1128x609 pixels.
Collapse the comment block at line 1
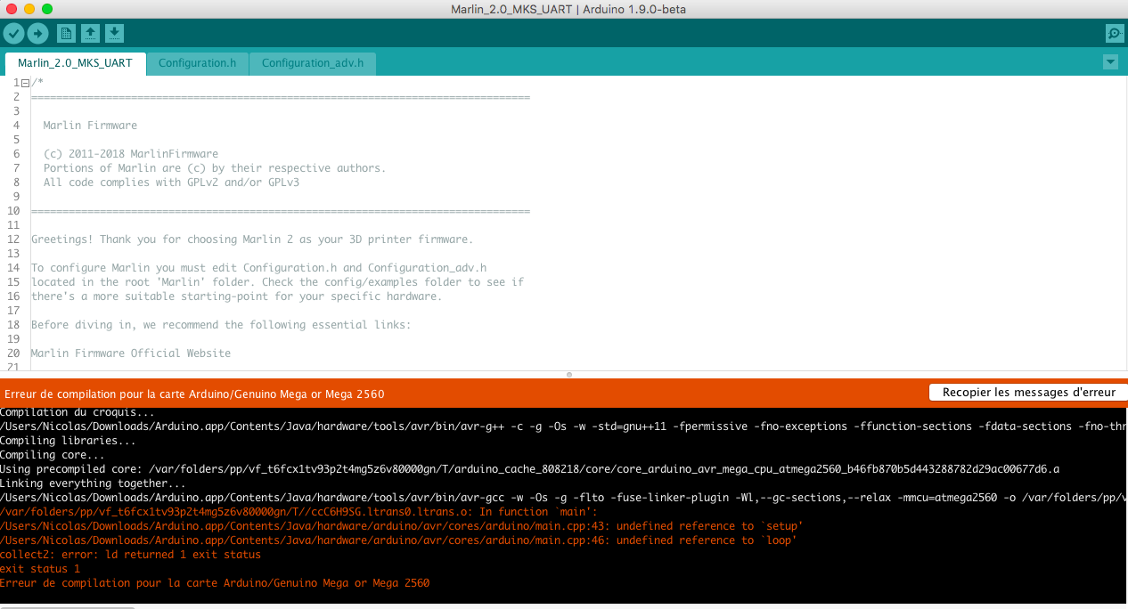click(25, 83)
